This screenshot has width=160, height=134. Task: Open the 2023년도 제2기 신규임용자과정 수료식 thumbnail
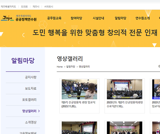point(125,89)
